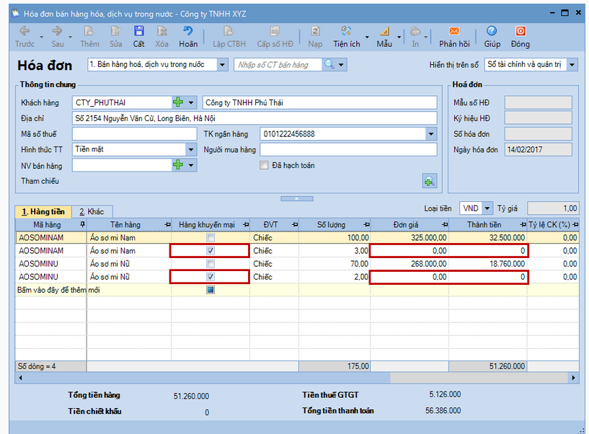Collapse the general info panel handle
This screenshot has width=589, height=434.
point(297,198)
